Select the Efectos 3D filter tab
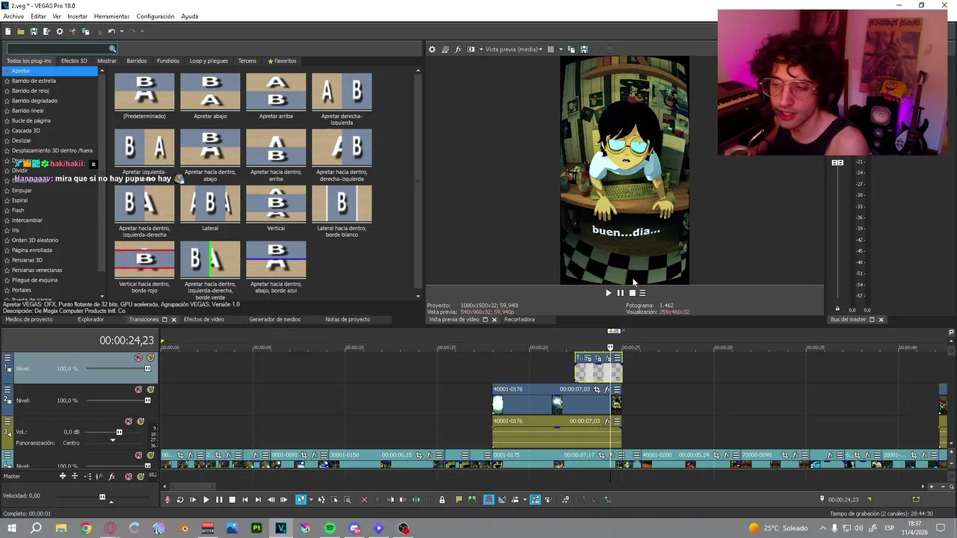Image resolution: width=957 pixels, height=538 pixels. pyautogui.click(x=74, y=61)
